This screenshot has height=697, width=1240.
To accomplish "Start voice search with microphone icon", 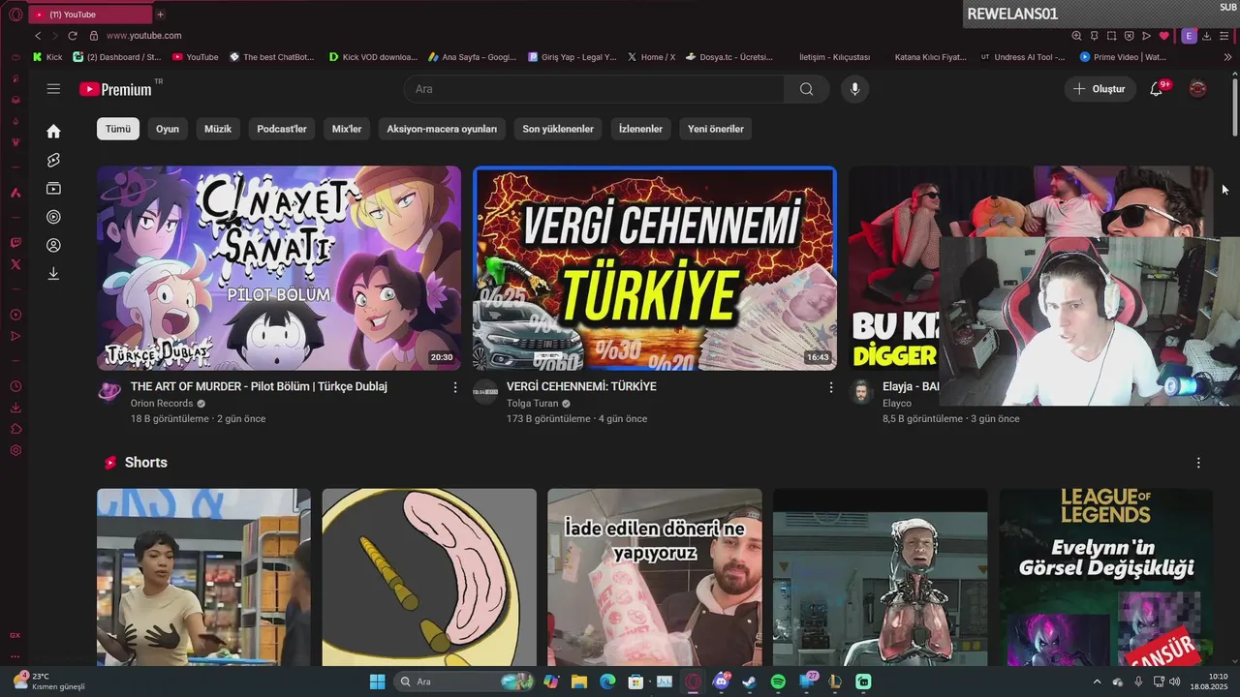I will (x=854, y=89).
